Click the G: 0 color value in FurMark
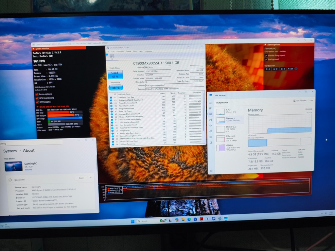Screen dimensions: 335x251 [275, 69]
